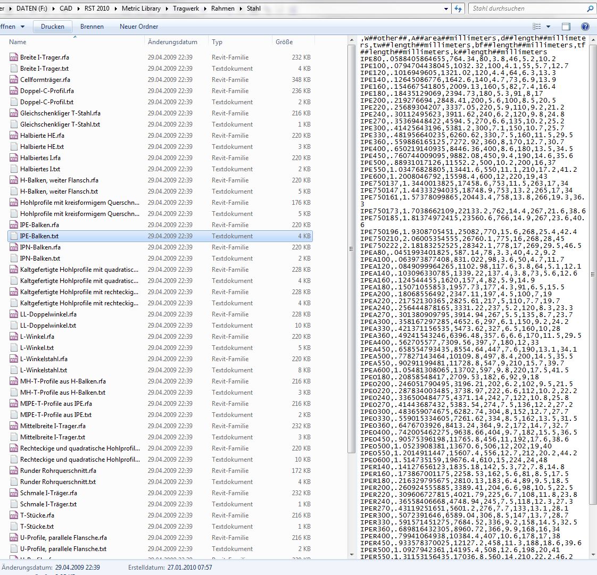Click the document icon beside Doppel-C-Profil.txt
The width and height of the screenshot is (597, 575).
click(x=14, y=102)
